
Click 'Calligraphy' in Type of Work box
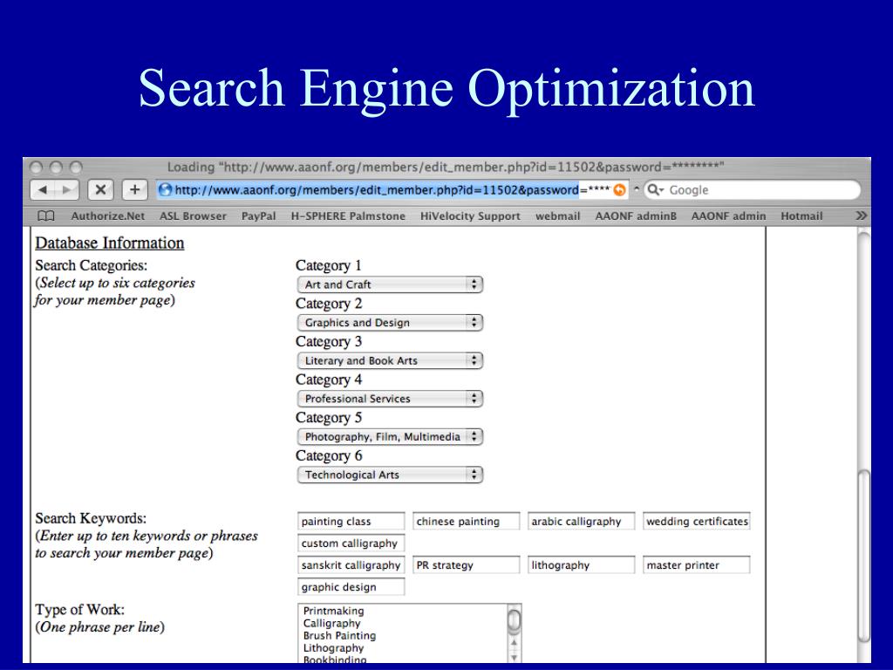coord(331,623)
